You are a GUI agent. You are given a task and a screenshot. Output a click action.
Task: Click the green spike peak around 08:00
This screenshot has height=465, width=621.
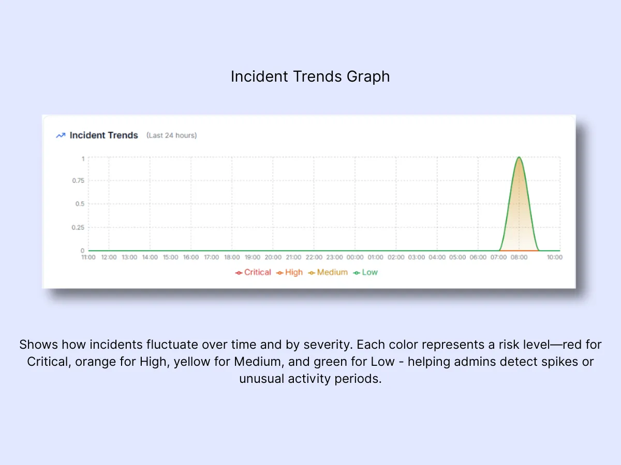[519, 158]
